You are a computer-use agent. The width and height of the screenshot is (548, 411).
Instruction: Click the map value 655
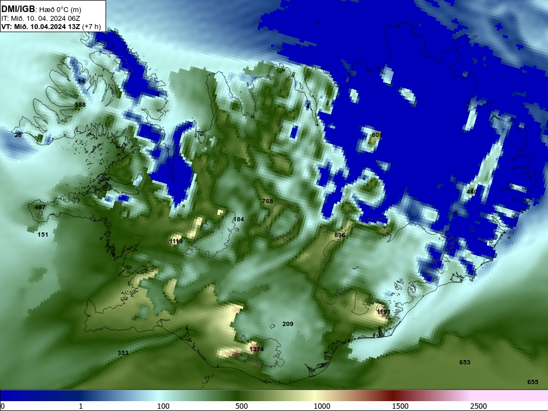[533, 382]
